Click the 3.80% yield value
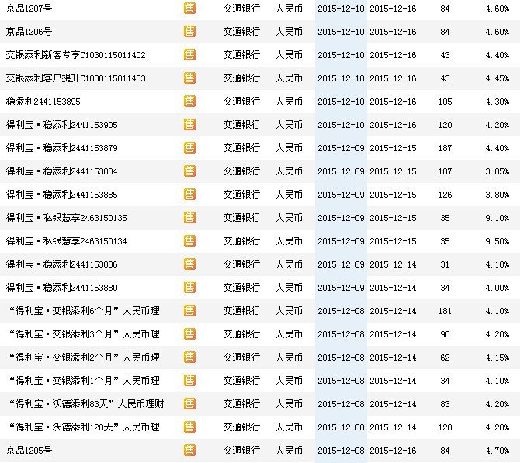Screen dimensions: 520x463 (x=497, y=194)
